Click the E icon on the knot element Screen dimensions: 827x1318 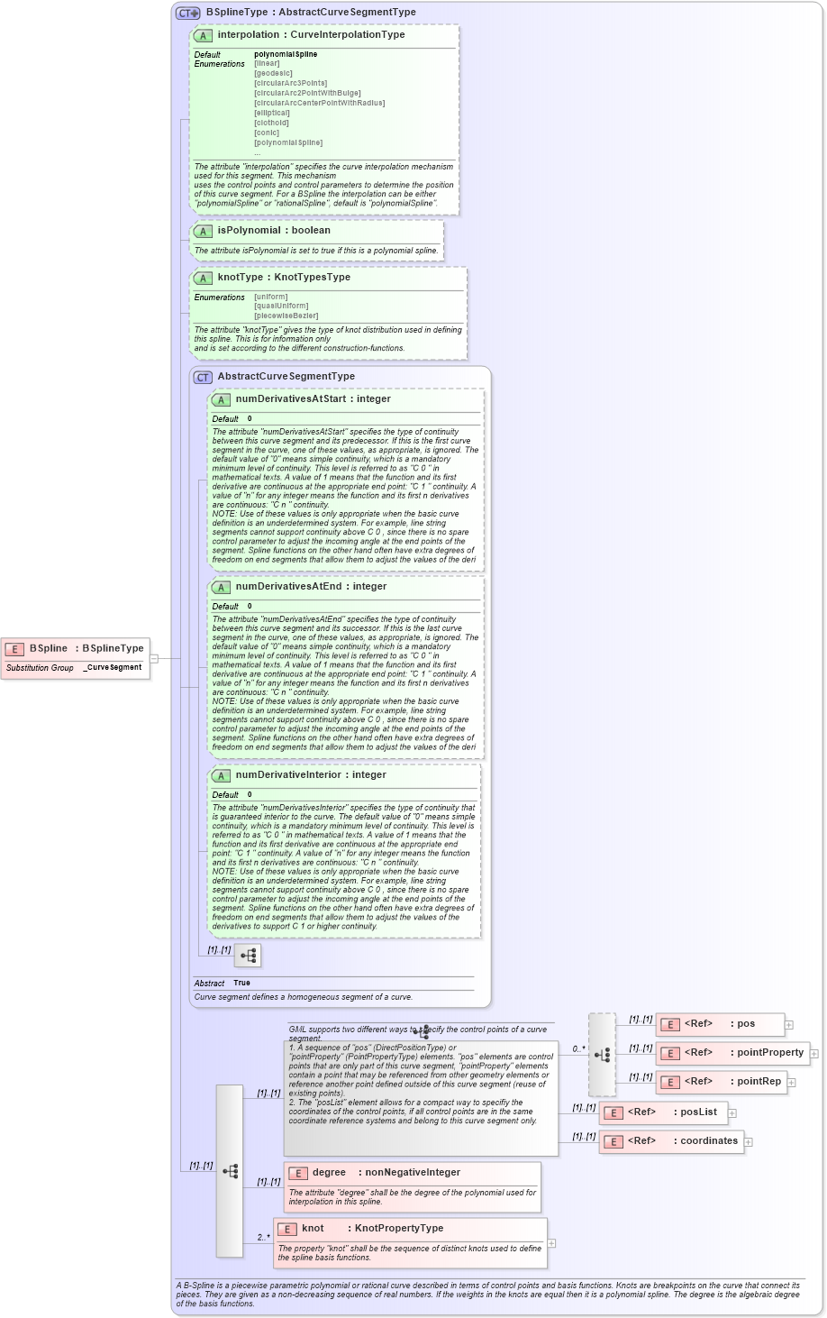pos(288,1228)
